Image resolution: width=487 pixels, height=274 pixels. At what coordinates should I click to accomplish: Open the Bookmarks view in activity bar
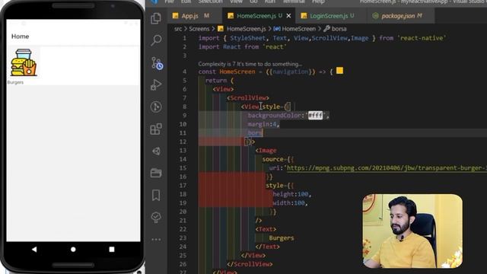[156, 196]
